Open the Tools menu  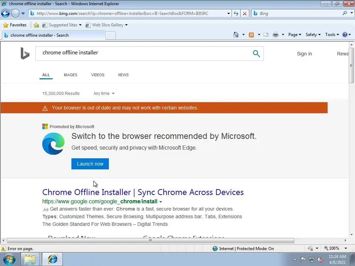[332, 35]
